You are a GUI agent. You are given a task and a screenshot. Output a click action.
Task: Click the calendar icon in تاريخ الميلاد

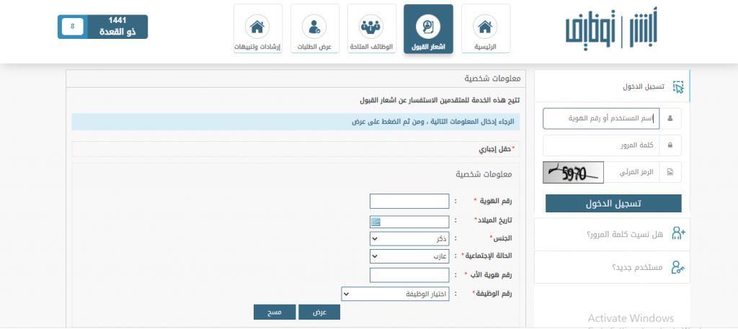pyautogui.click(x=375, y=221)
